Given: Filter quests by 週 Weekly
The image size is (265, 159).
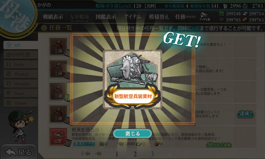Looking at the screenshot, I should (21, 74).
